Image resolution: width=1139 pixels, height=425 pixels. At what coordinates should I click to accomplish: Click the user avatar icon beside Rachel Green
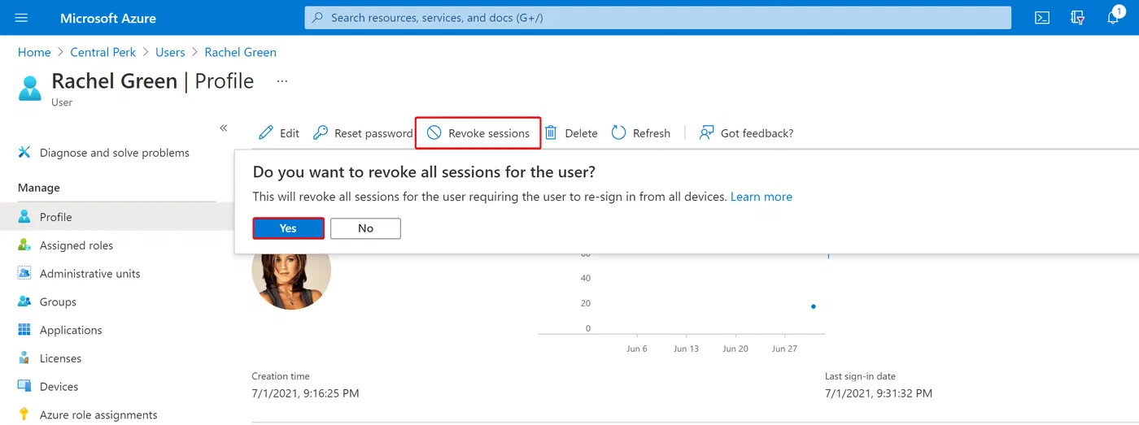30,87
